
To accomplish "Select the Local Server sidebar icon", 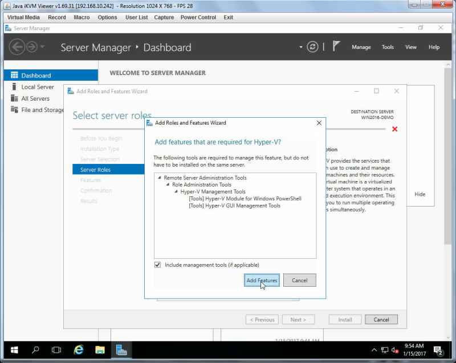I will click(14, 86).
